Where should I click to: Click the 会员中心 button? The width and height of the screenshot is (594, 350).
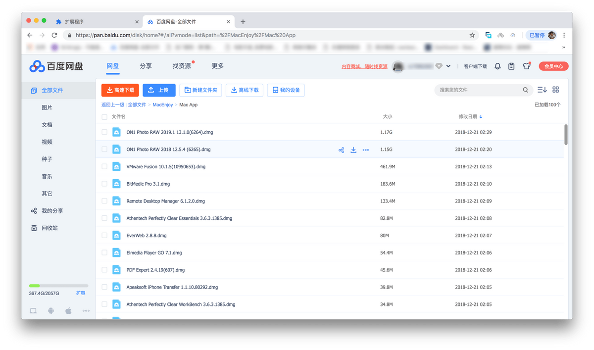[x=553, y=66]
